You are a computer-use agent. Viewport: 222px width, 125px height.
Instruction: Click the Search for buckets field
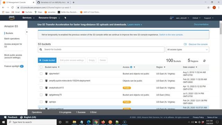(101, 49)
